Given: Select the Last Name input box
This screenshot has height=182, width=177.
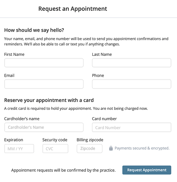Looking at the screenshot, I should click(x=132, y=63).
